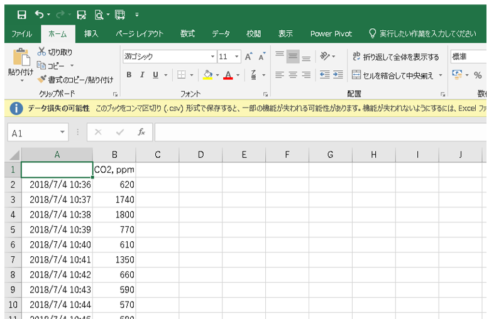This screenshot has height=319, width=489.
Task: Open font color dropdown arrow
Action: click(238, 75)
